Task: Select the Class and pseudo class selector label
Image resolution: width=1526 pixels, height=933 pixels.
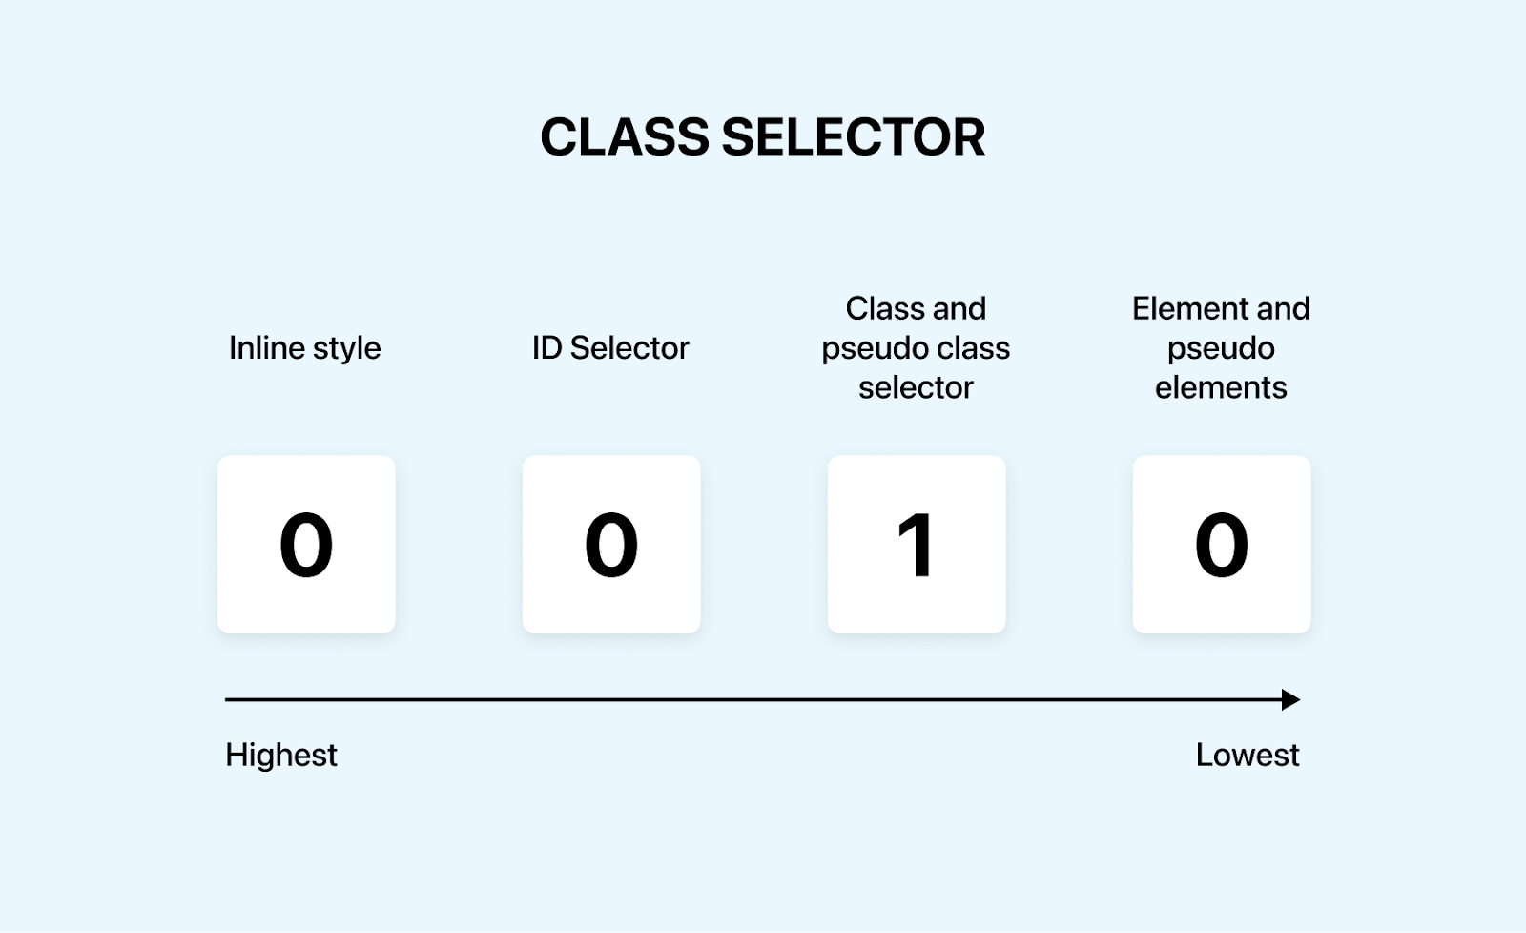Action: coord(916,348)
